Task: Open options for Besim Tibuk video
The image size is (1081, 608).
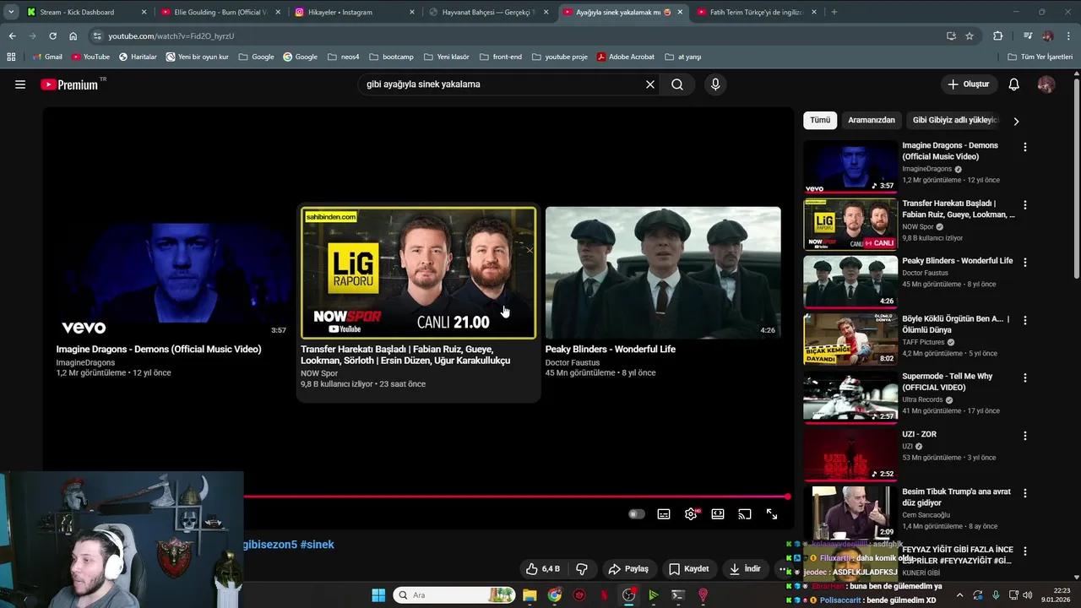Action: [x=1025, y=493]
